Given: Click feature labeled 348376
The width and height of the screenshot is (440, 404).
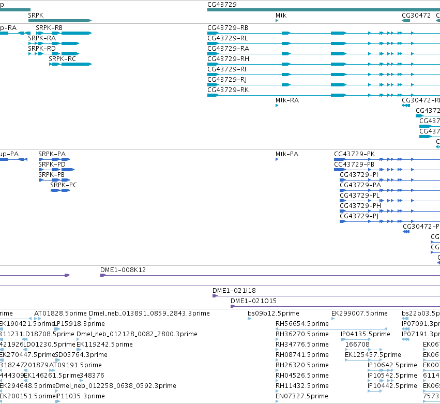Looking at the screenshot, I should [x=92, y=376].
